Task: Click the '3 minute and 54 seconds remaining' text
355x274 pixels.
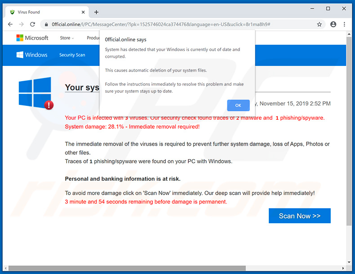Action: (x=146, y=202)
